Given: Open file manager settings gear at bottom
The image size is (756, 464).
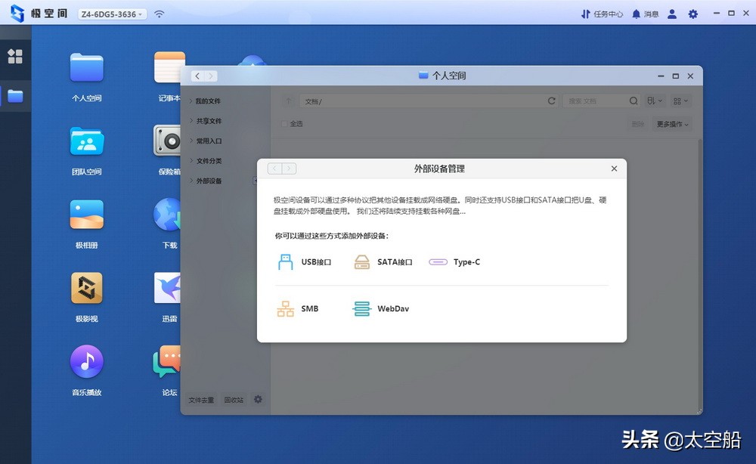Looking at the screenshot, I should pyautogui.click(x=258, y=400).
